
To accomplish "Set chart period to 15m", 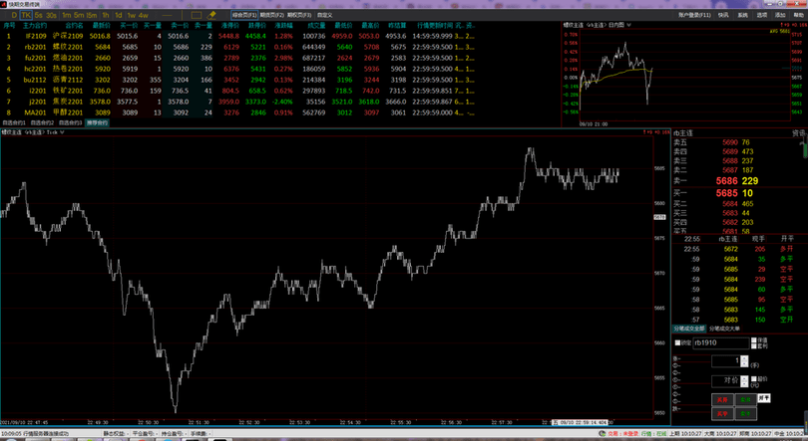I will pyautogui.click(x=92, y=15).
